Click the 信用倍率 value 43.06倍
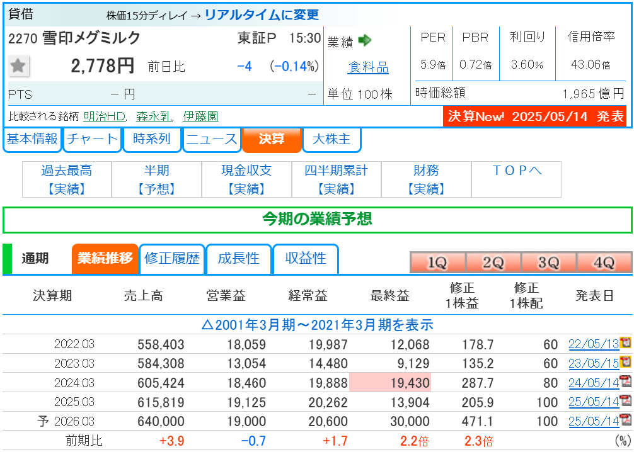This screenshot has width=634, height=452. (591, 65)
